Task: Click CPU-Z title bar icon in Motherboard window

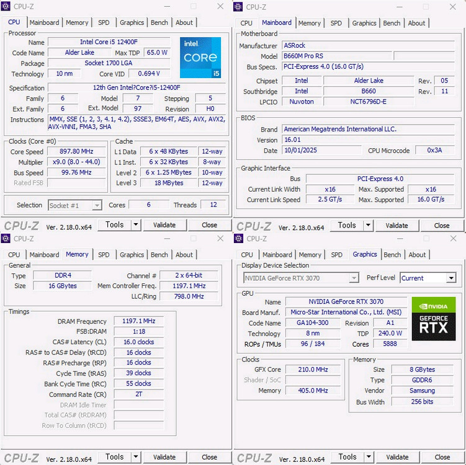Action: point(239,6)
